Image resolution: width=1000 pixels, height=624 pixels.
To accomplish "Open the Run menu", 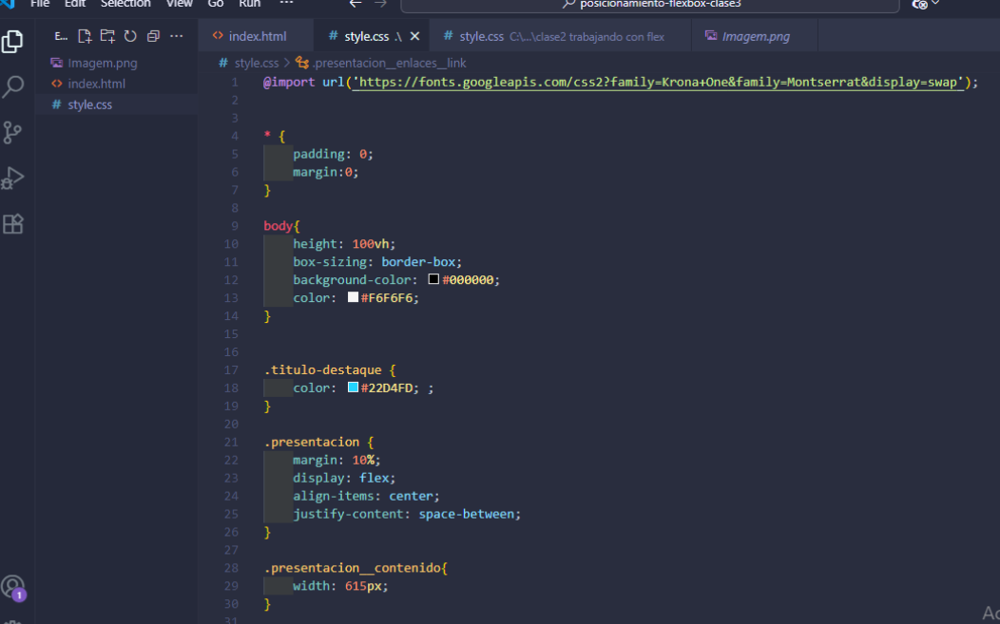I will [x=249, y=4].
